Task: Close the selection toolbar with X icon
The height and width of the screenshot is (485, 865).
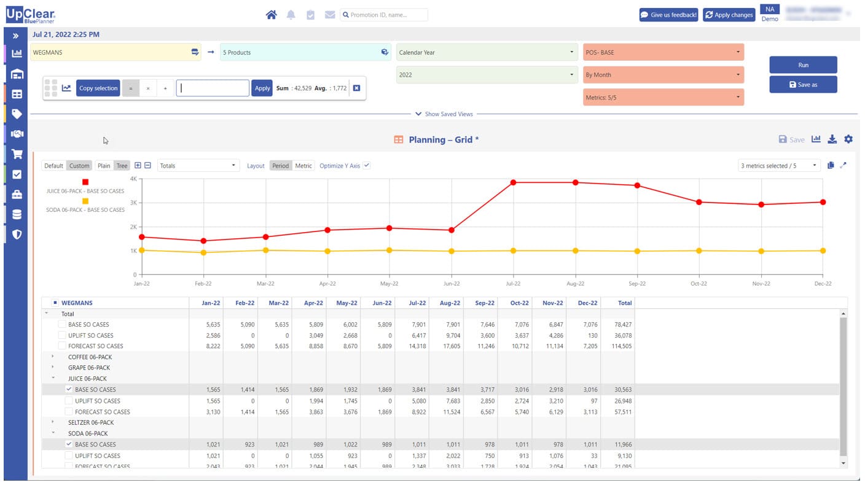Action: click(356, 88)
